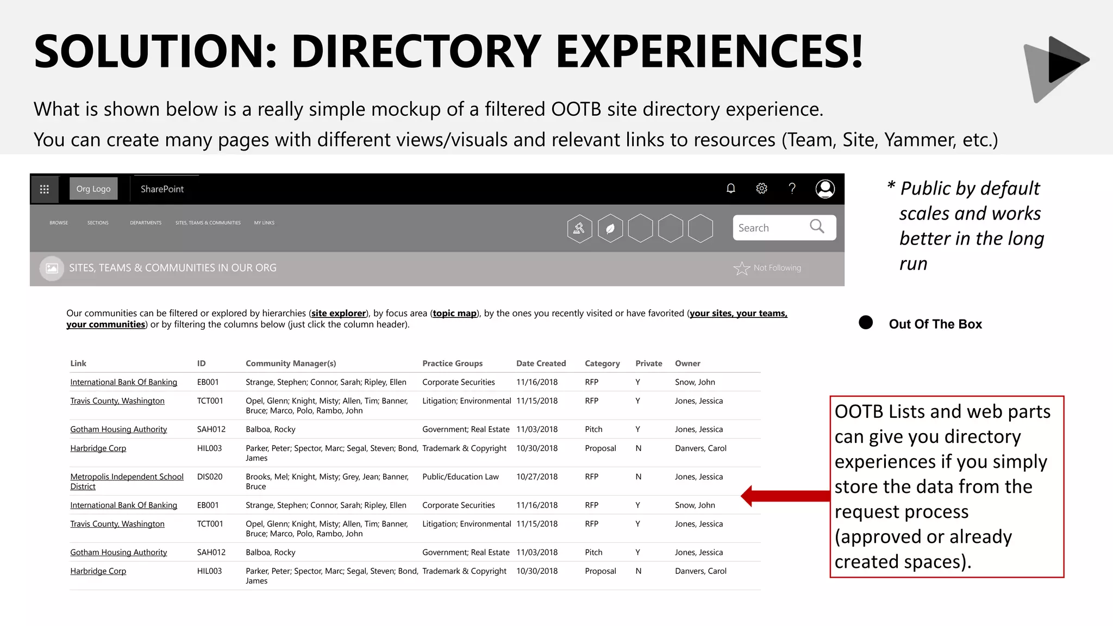Filter by Community Manager(s) column header
Image resolution: width=1113 pixels, height=626 pixels.
pos(291,364)
